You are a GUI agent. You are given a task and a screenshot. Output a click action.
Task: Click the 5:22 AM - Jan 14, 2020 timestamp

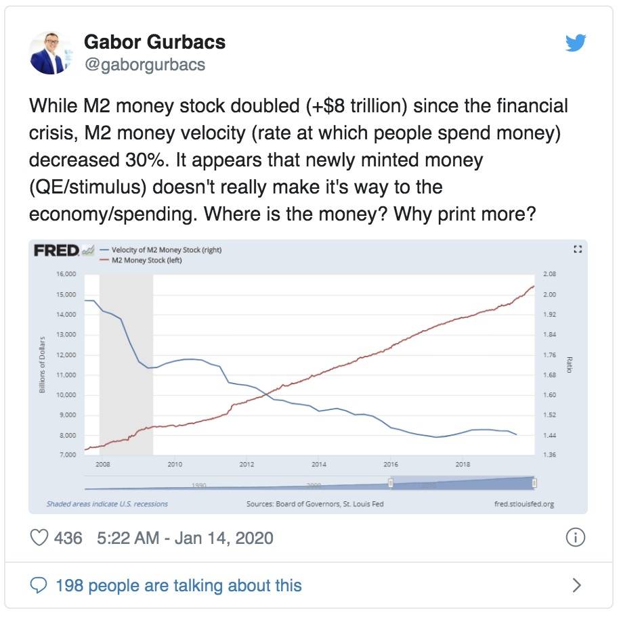(x=185, y=538)
